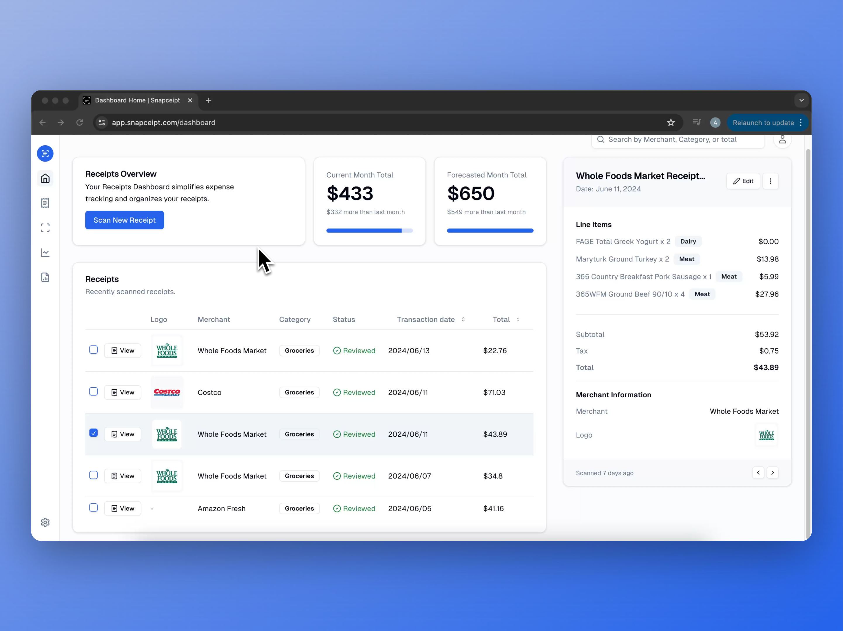Screen dimensions: 843x631
Task: Toggle checkbox on Costco receipt row
Action: click(x=93, y=392)
